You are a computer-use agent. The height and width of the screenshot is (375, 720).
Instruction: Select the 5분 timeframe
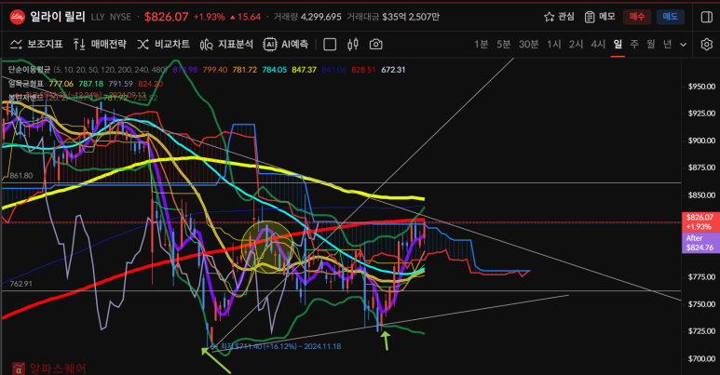pos(503,45)
